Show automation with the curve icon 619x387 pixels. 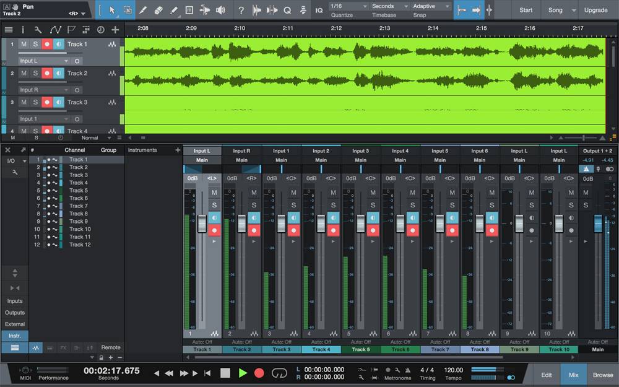[55, 30]
